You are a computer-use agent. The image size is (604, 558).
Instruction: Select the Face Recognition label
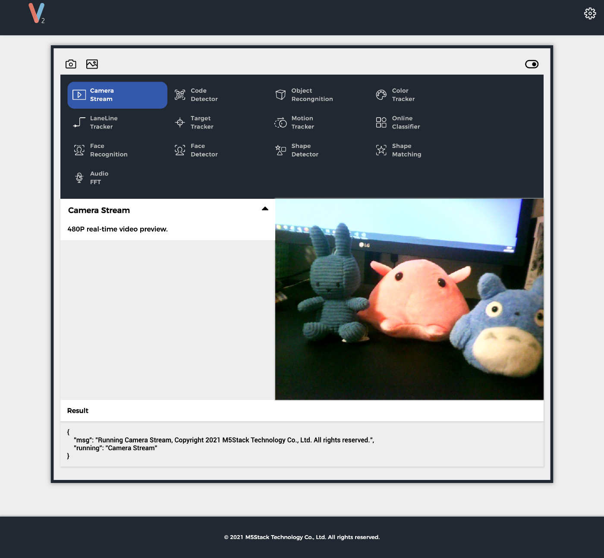pos(109,150)
